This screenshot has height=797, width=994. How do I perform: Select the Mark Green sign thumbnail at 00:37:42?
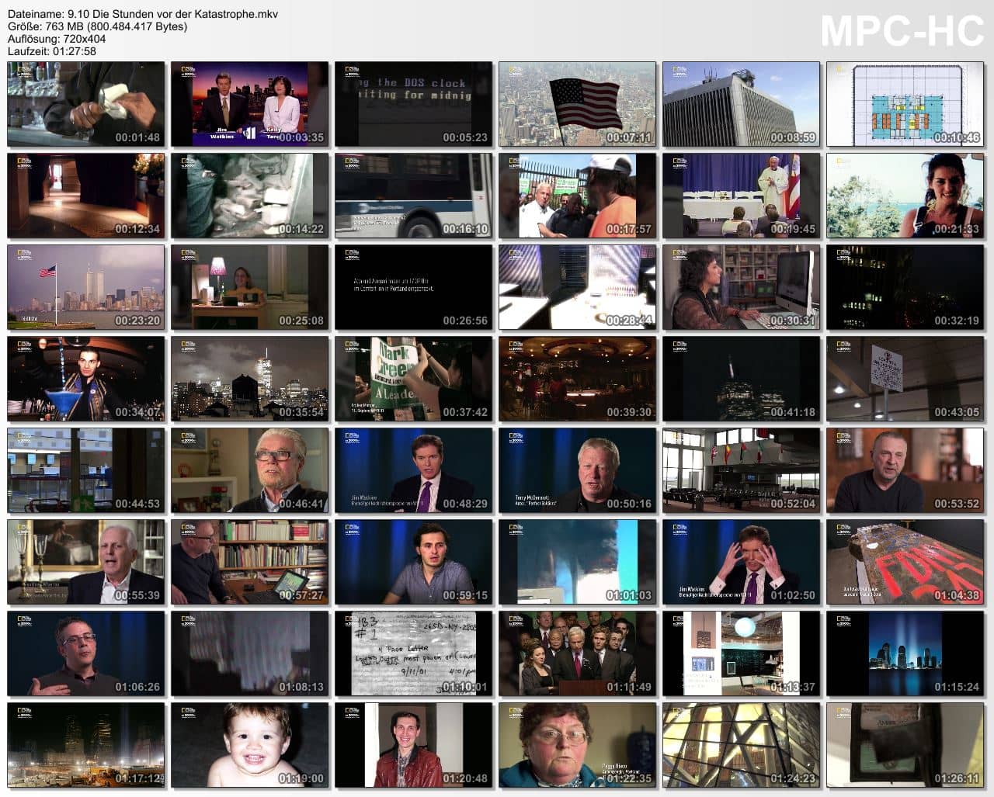coord(413,379)
